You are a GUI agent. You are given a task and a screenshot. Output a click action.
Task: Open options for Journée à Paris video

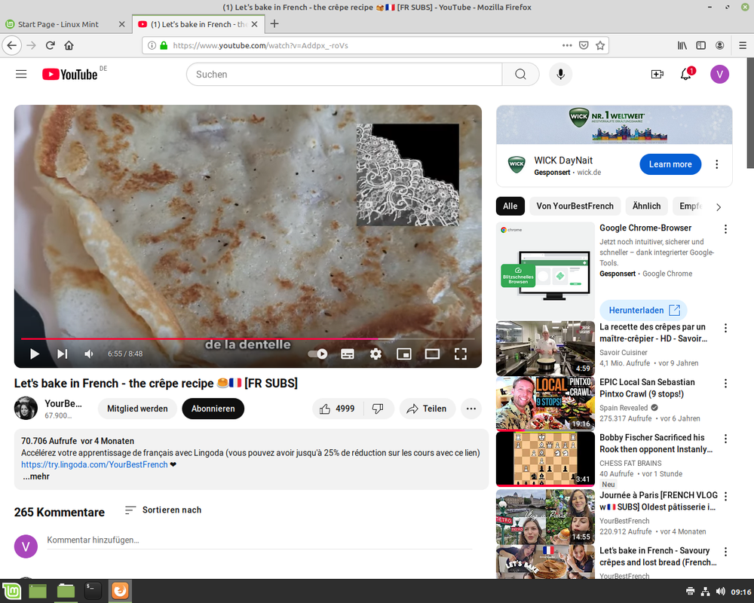click(725, 496)
